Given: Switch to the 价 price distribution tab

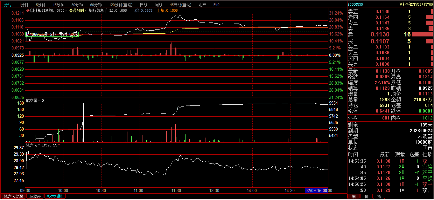Looking at the screenshot, I should [x=366, y=197].
